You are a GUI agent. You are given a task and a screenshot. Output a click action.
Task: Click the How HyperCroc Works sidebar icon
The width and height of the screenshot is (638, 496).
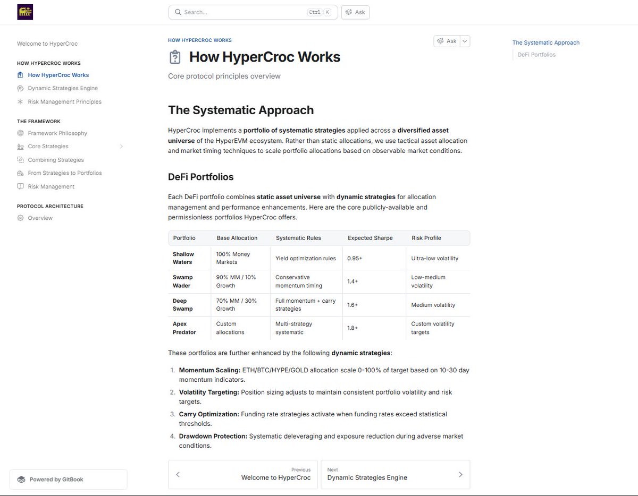coord(20,75)
